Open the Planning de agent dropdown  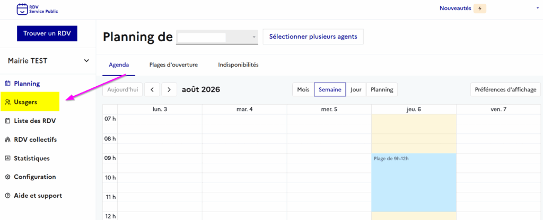[x=217, y=37]
